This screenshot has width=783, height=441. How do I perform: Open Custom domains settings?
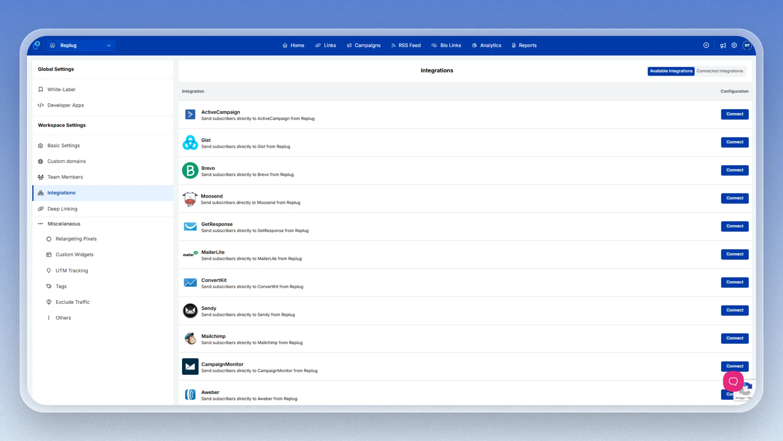click(x=66, y=161)
